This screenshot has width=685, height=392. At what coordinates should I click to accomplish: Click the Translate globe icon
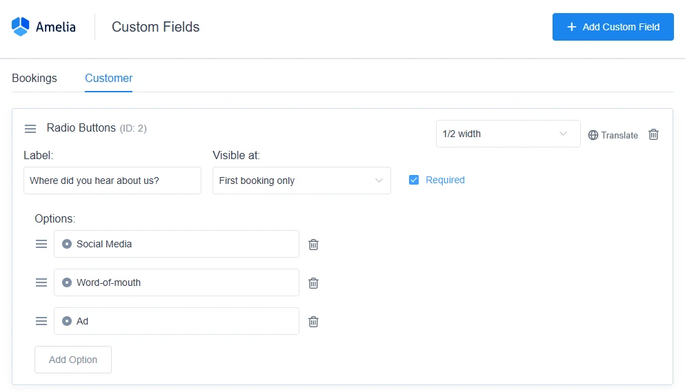tap(593, 135)
